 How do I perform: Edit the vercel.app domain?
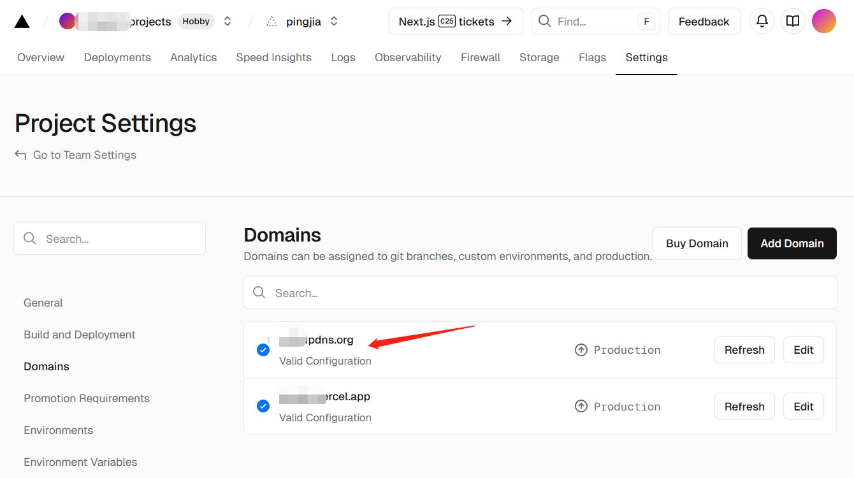803,407
